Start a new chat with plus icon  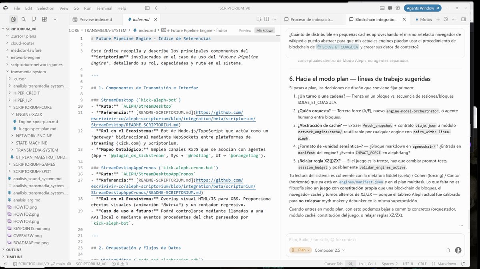click(x=438, y=19)
